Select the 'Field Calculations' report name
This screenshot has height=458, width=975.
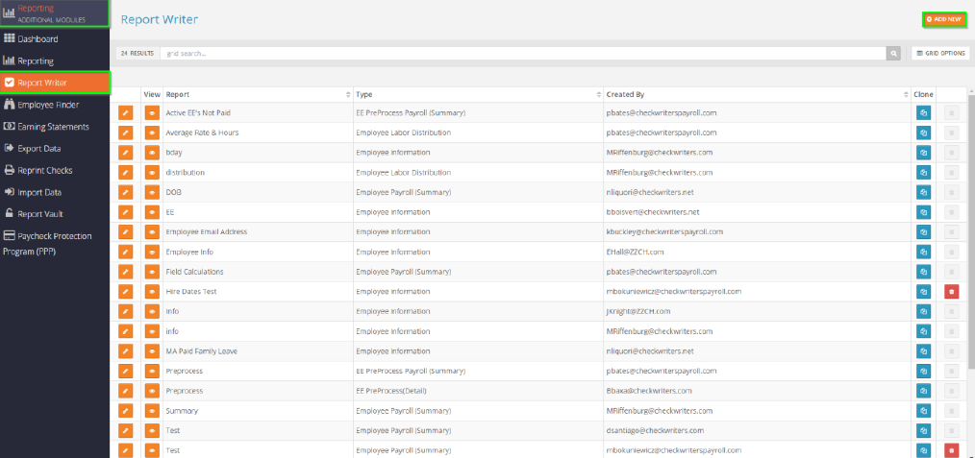tap(194, 272)
